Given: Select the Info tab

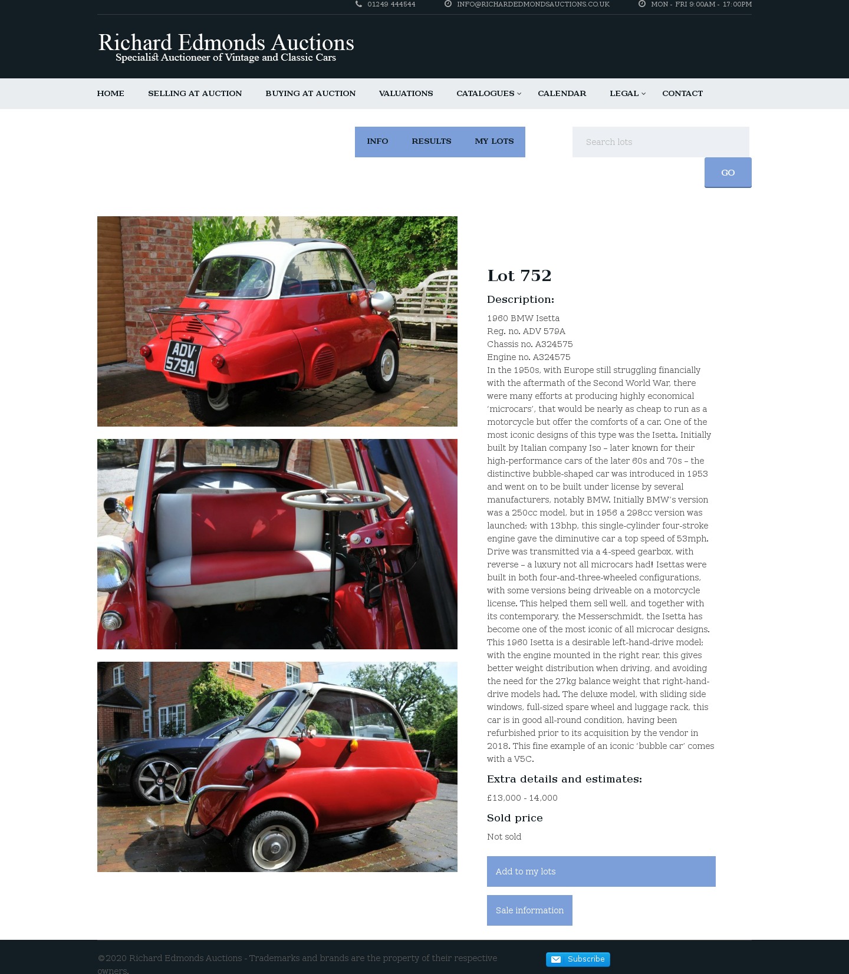Looking at the screenshot, I should tap(377, 141).
